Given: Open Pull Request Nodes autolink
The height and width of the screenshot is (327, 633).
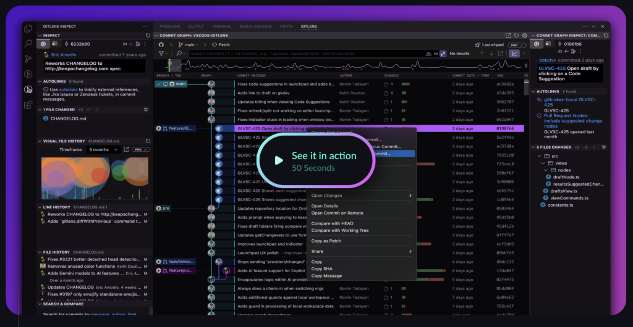Looking at the screenshot, I should (572, 121).
